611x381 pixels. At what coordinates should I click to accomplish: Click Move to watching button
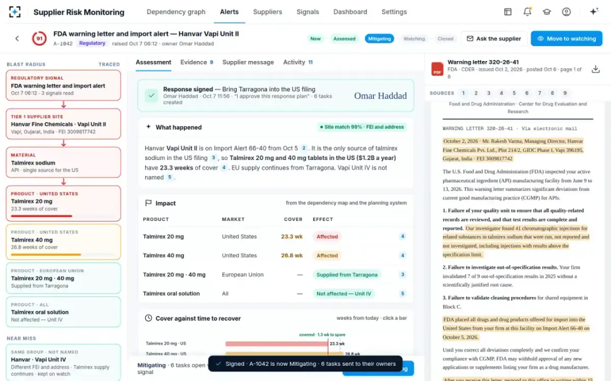click(566, 39)
